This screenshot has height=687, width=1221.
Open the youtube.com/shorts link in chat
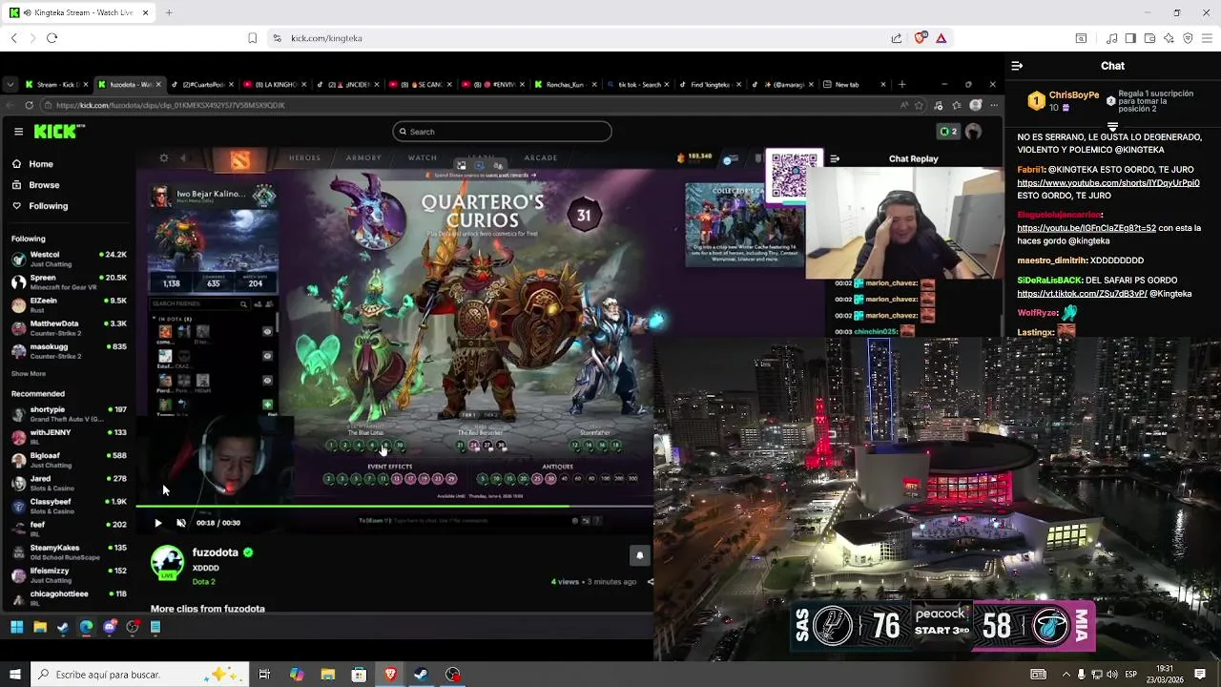[x=1107, y=182]
